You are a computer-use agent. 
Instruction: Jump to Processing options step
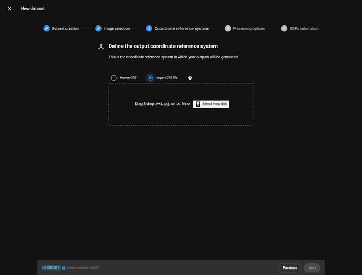pos(245,29)
